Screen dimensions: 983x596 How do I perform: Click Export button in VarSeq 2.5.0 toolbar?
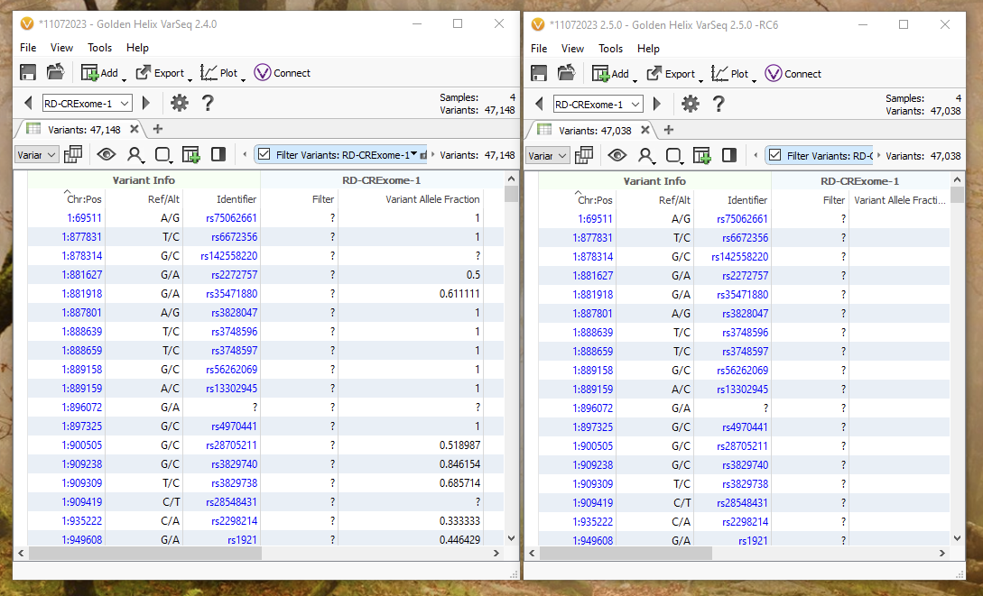tap(672, 73)
